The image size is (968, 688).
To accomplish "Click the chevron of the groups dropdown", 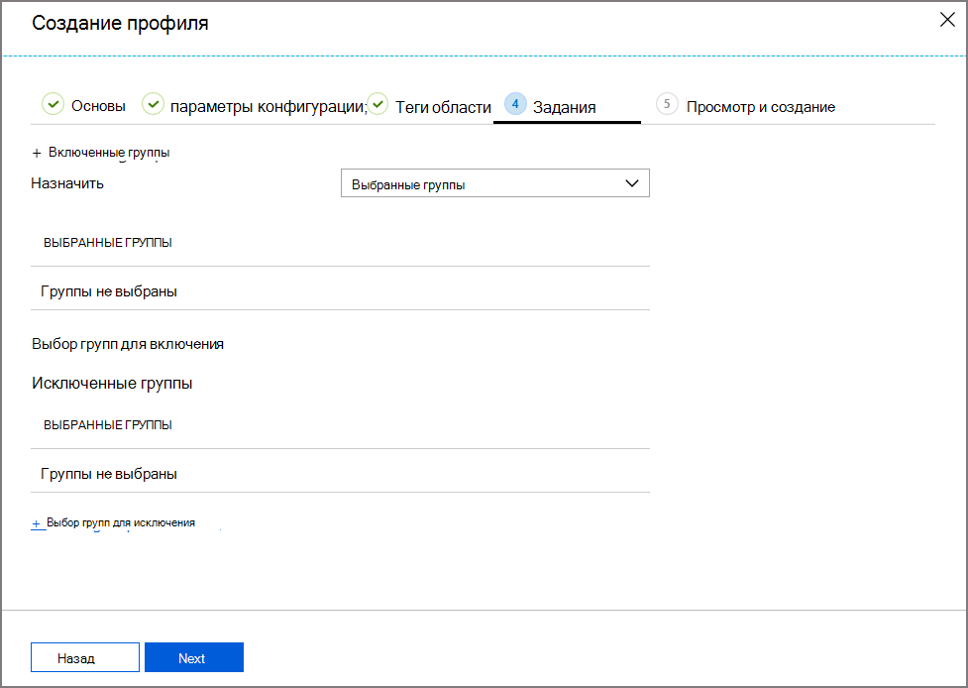I will [x=633, y=182].
